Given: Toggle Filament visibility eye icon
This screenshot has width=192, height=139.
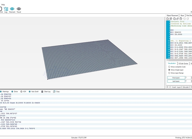Looking at the screenshot, I should point(12,10).
